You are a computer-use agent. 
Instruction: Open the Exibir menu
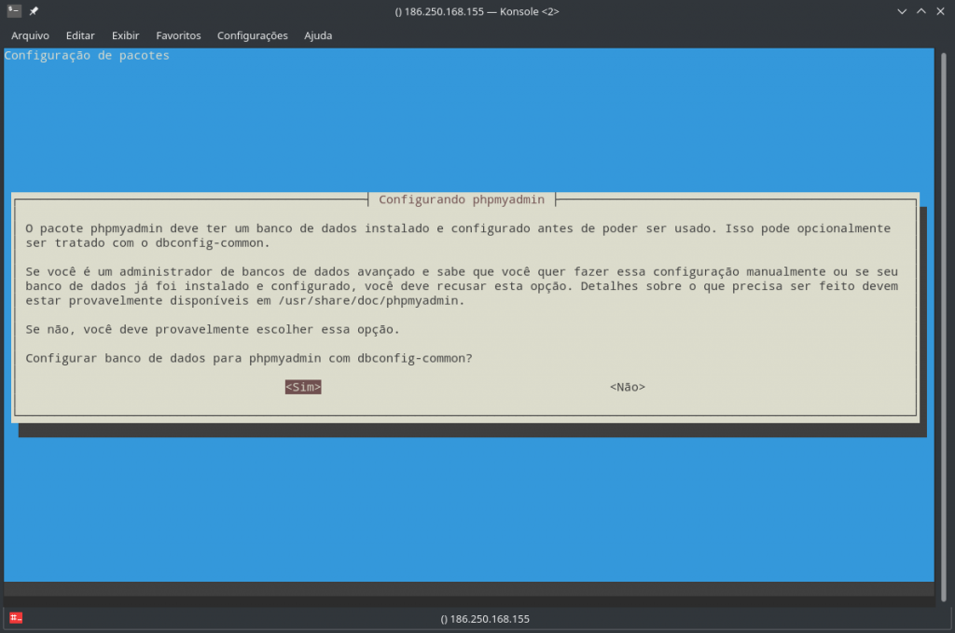tap(125, 35)
